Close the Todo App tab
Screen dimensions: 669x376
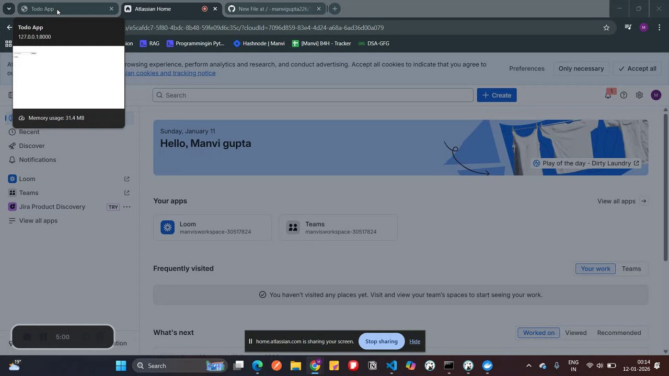[111, 9]
